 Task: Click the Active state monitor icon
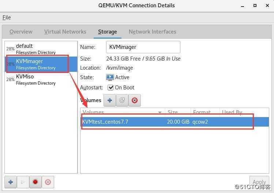click(x=110, y=77)
